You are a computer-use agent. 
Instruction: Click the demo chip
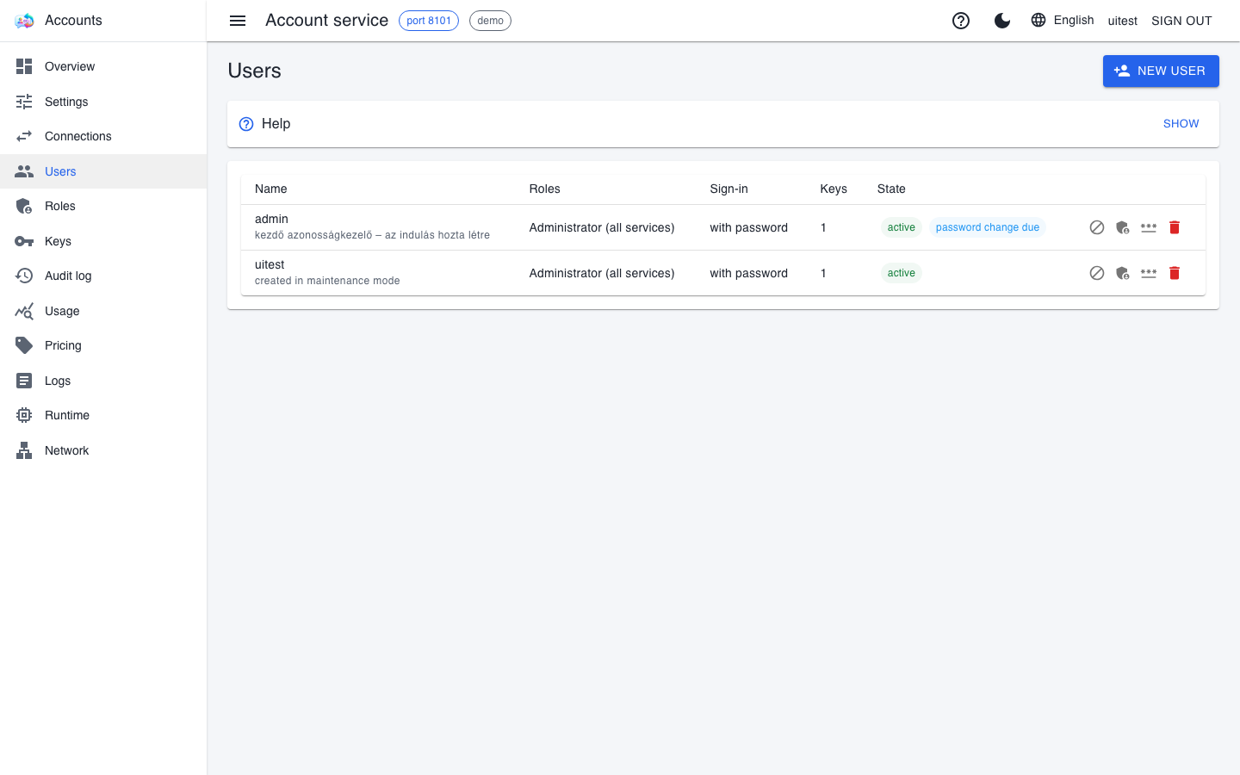click(490, 21)
